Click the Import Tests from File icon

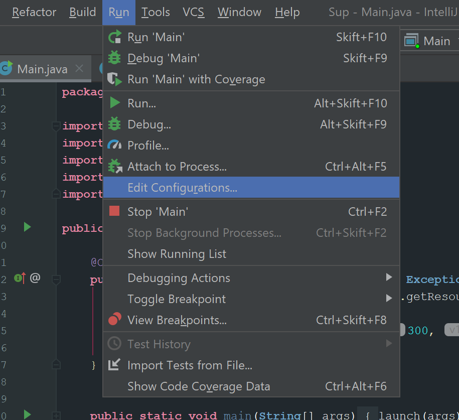115,365
